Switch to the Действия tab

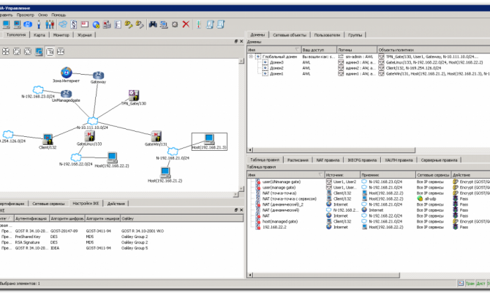(116, 204)
